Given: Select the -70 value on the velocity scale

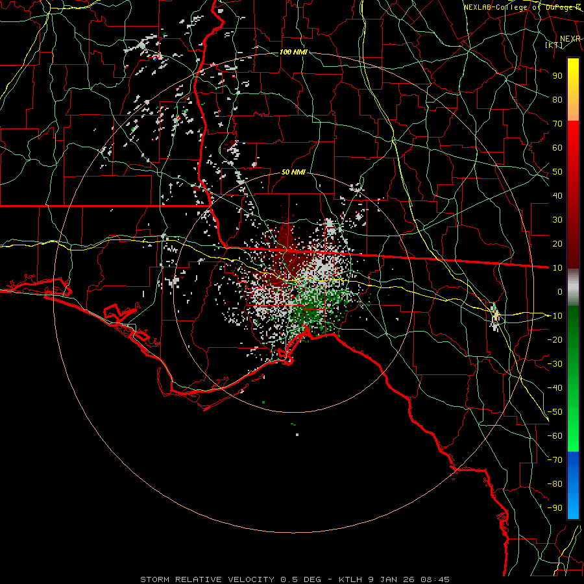Looking at the screenshot, I should (555, 460).
